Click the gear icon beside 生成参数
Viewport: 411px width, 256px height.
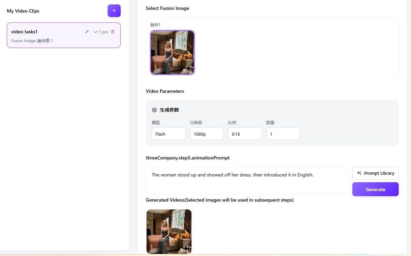(154, 110)
